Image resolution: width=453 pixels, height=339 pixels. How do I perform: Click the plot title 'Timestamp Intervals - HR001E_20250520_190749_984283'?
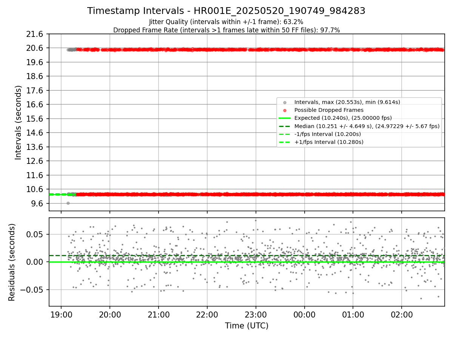pyautogui.click(x=226, y=11)
